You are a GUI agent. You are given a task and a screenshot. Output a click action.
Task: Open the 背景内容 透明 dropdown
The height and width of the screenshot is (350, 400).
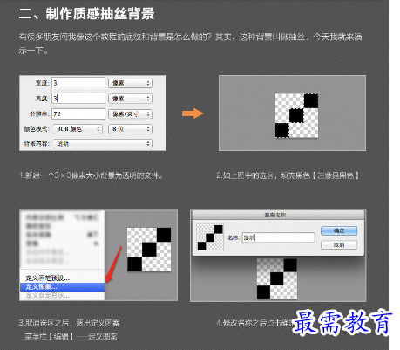(x=103, y=143)
